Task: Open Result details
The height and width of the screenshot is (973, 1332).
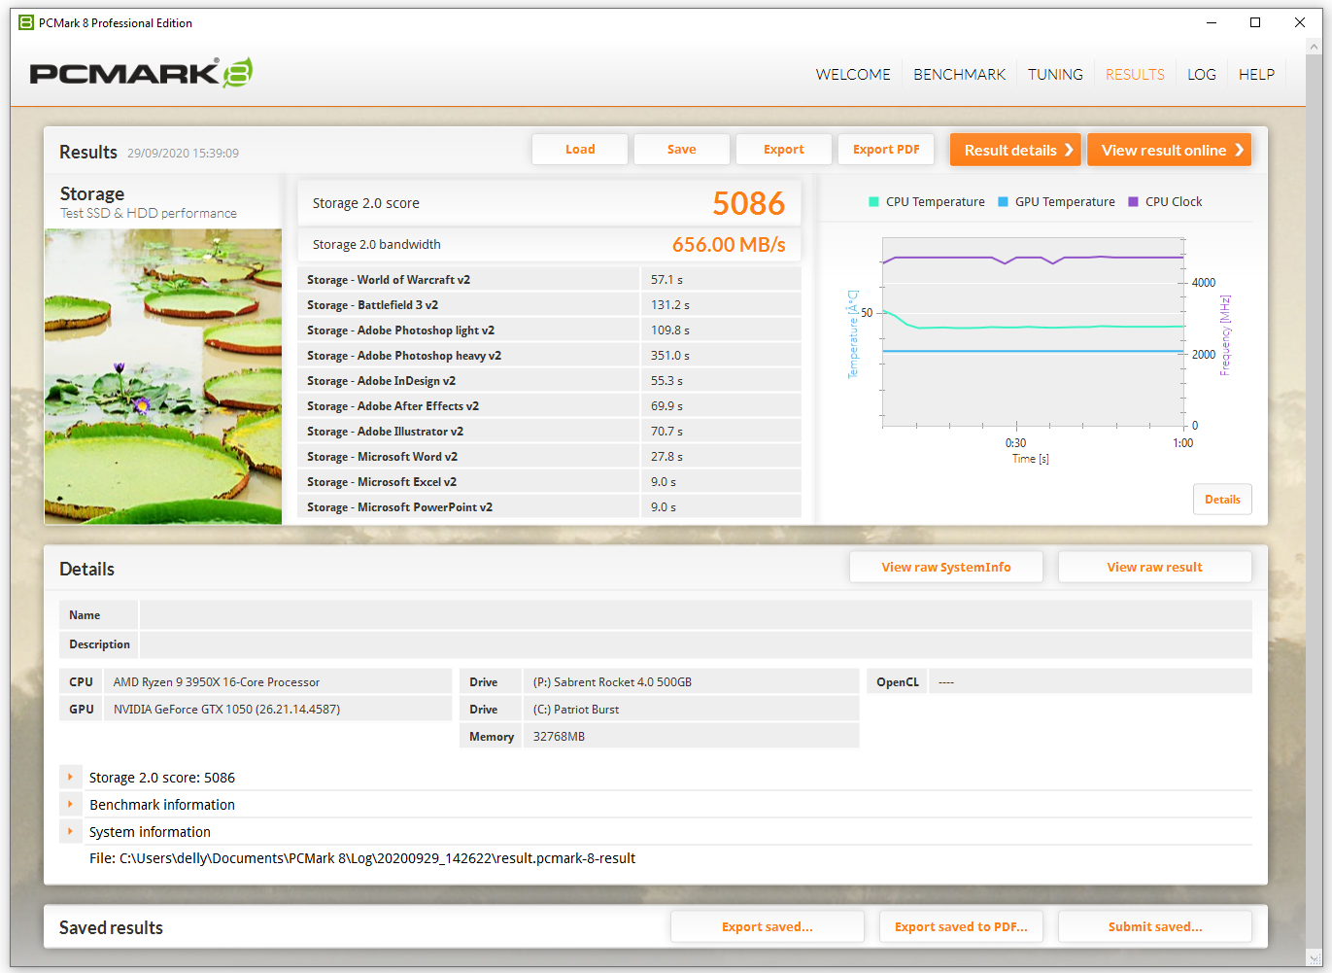Action: (x=1015, y=150)
